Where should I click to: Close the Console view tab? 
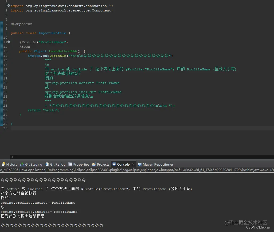click(x=133, y=164)
